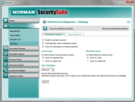Click the Support Center question mark icon

5,76
